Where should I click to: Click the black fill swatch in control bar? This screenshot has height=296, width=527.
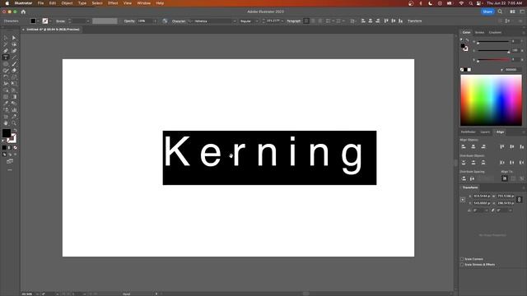(x=33, y=21)
